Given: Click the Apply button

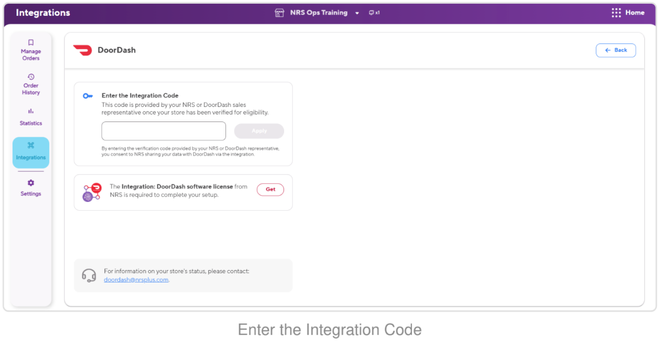Looking at the screenshot, I should [x=259, y=131].
